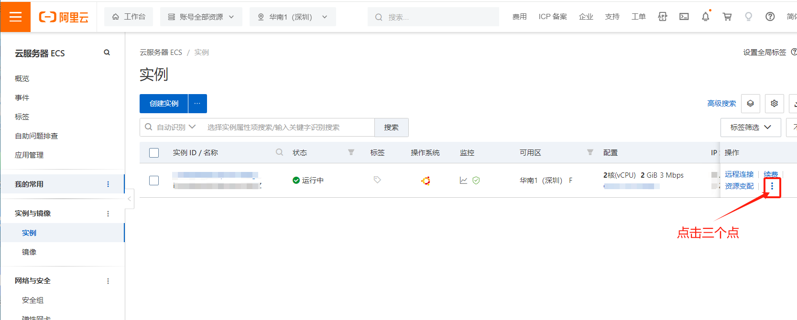Open 工单 menu in top bar
The image size is (797, 320).
(638, 17)
